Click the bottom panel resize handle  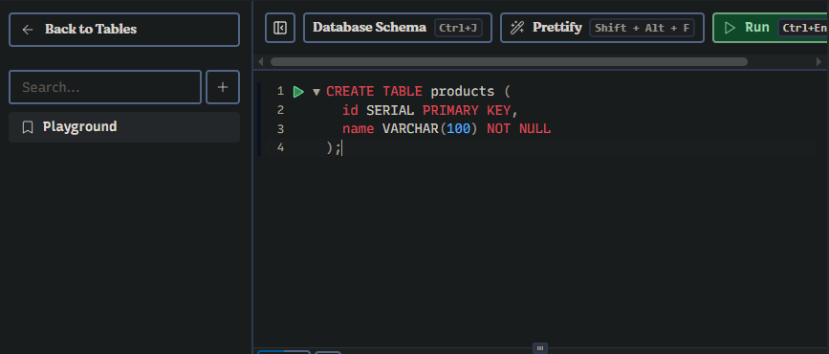[x=540, y=348]
